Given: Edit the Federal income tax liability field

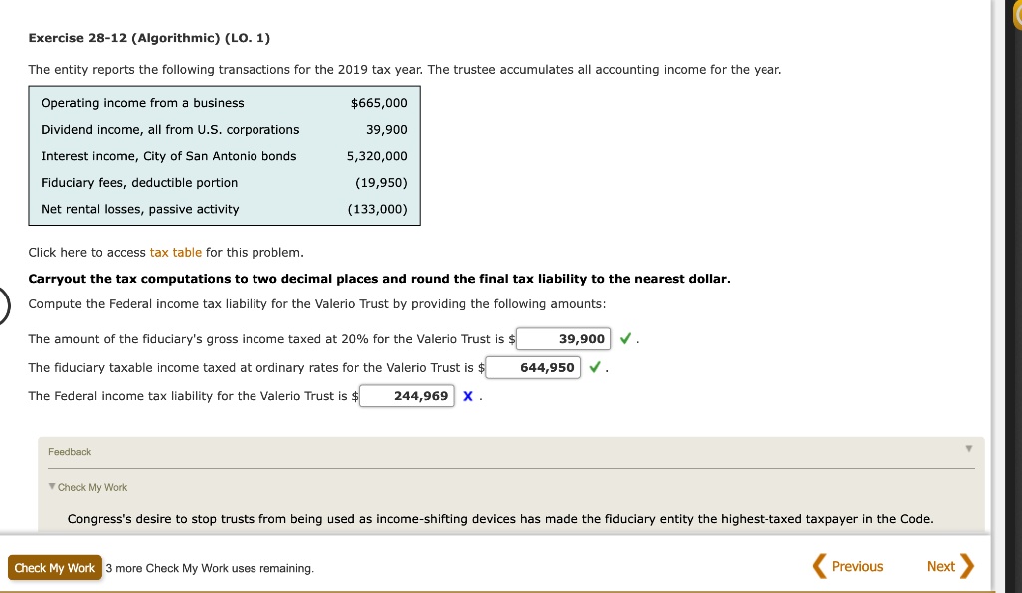Looking at the screenshot, I should pos(407,396).
